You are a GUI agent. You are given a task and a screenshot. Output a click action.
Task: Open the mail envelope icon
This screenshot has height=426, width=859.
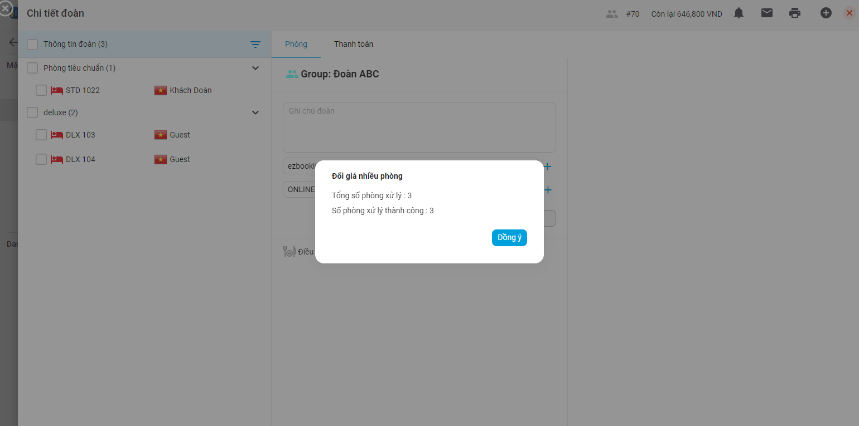(767, 13)
